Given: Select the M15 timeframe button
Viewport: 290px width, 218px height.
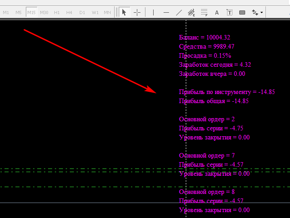Looking at the screenshot, I should 31,12.
